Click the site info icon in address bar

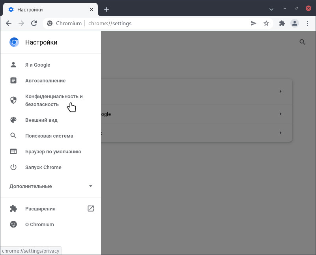pyautogui.click(x=50, y=23)
